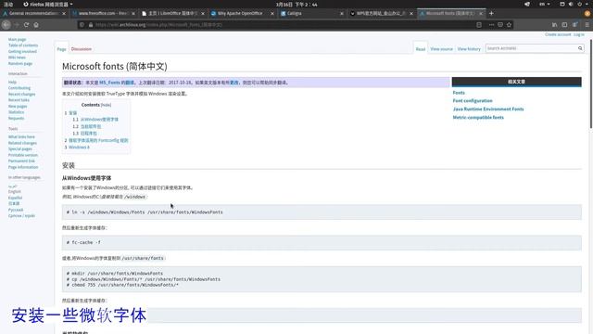Hide the Contents table with the hide link
The height and width of the screenshot is (334, 593).
(x=106, y=105)
